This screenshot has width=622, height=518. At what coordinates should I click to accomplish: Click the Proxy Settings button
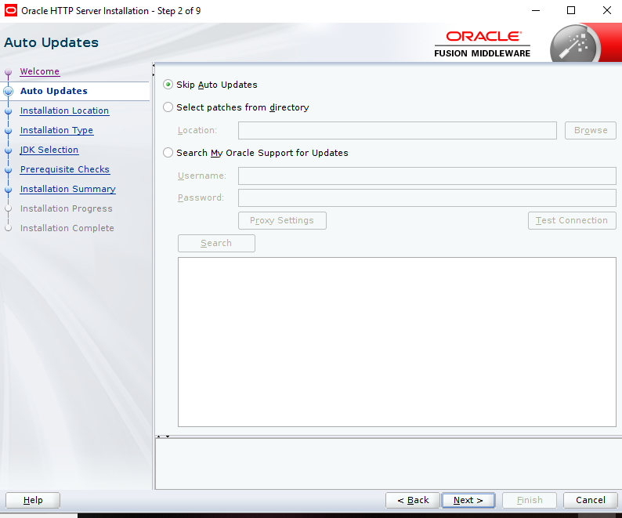(282, 220)
